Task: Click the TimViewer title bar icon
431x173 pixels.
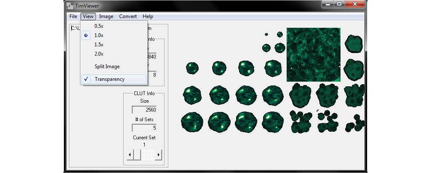Action: click(x=70, y=6)
